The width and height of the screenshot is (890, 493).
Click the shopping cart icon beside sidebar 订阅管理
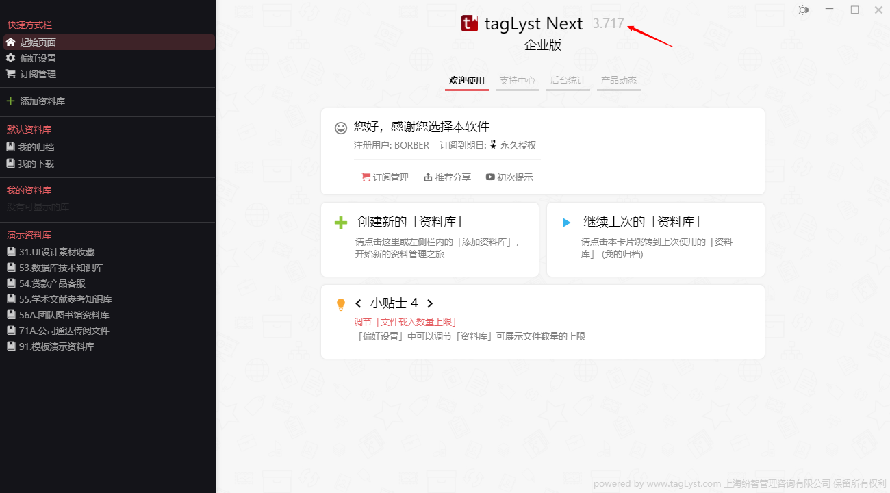tap(10, 74)
